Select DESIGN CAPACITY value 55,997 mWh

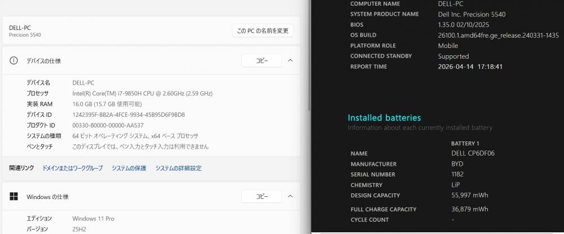469,195
